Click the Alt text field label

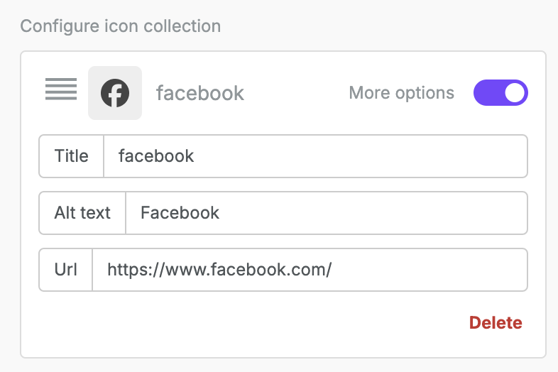tap(82, 213)
